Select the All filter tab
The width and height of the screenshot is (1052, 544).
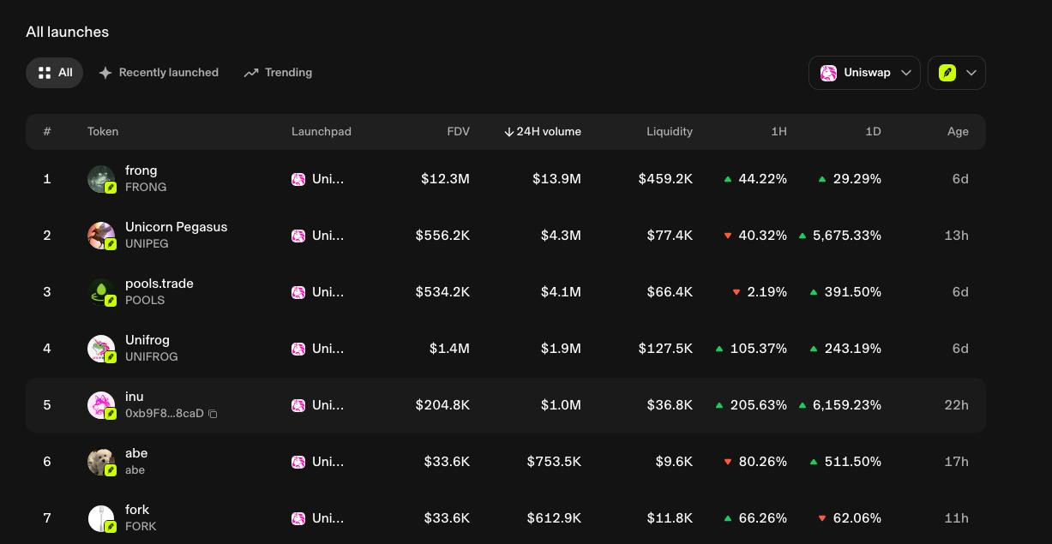54,73
